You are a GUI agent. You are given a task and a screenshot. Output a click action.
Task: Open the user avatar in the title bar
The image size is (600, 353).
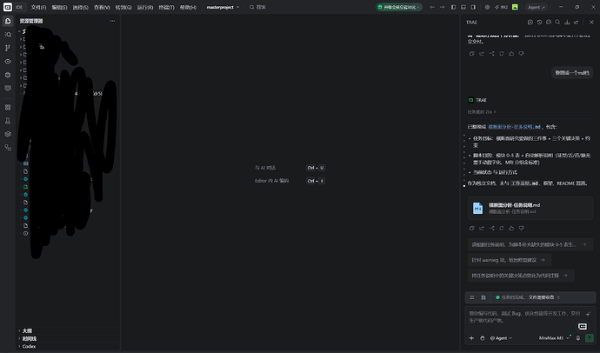tap(515, 7)
